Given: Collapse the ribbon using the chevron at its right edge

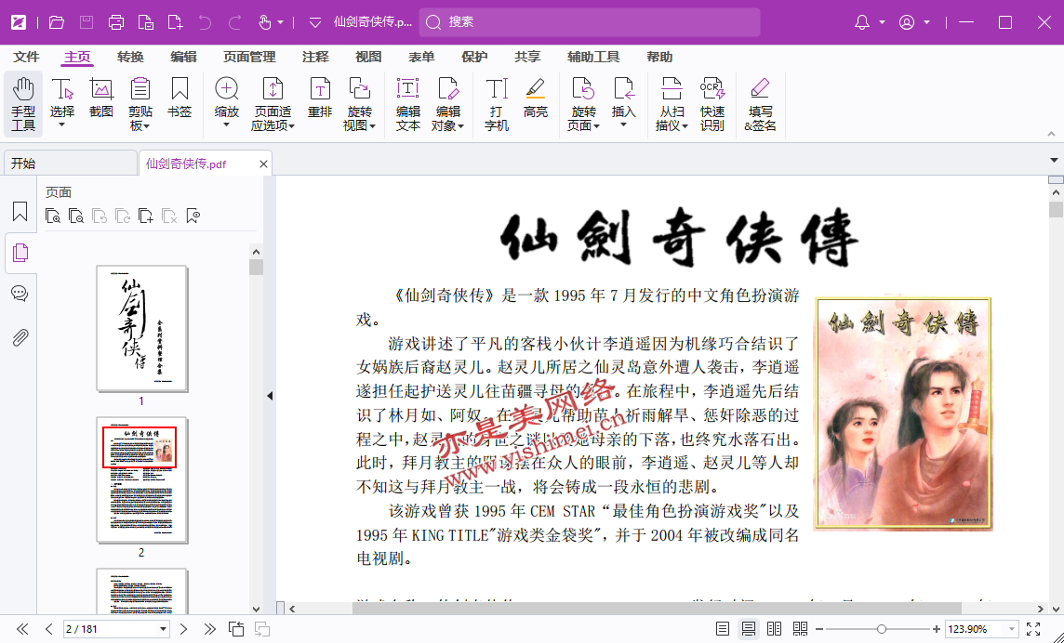Looking at the screenshot, I should tap(1051, 134).
